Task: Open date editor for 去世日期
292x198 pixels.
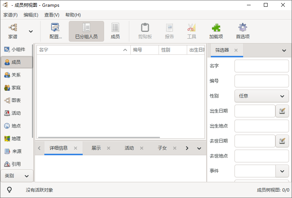Action: tap(282, 141)
